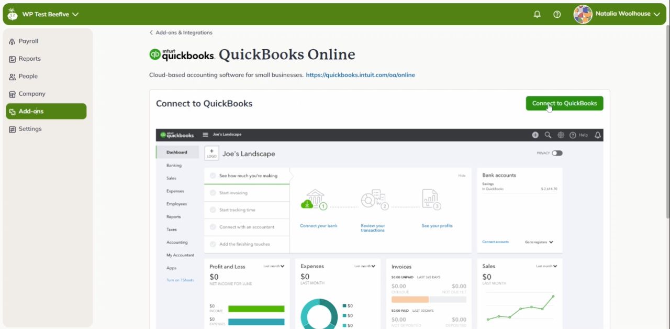Open the quickbooks.intuit.com link
Screen dimensions: 670x329
(x=360, y=75)
